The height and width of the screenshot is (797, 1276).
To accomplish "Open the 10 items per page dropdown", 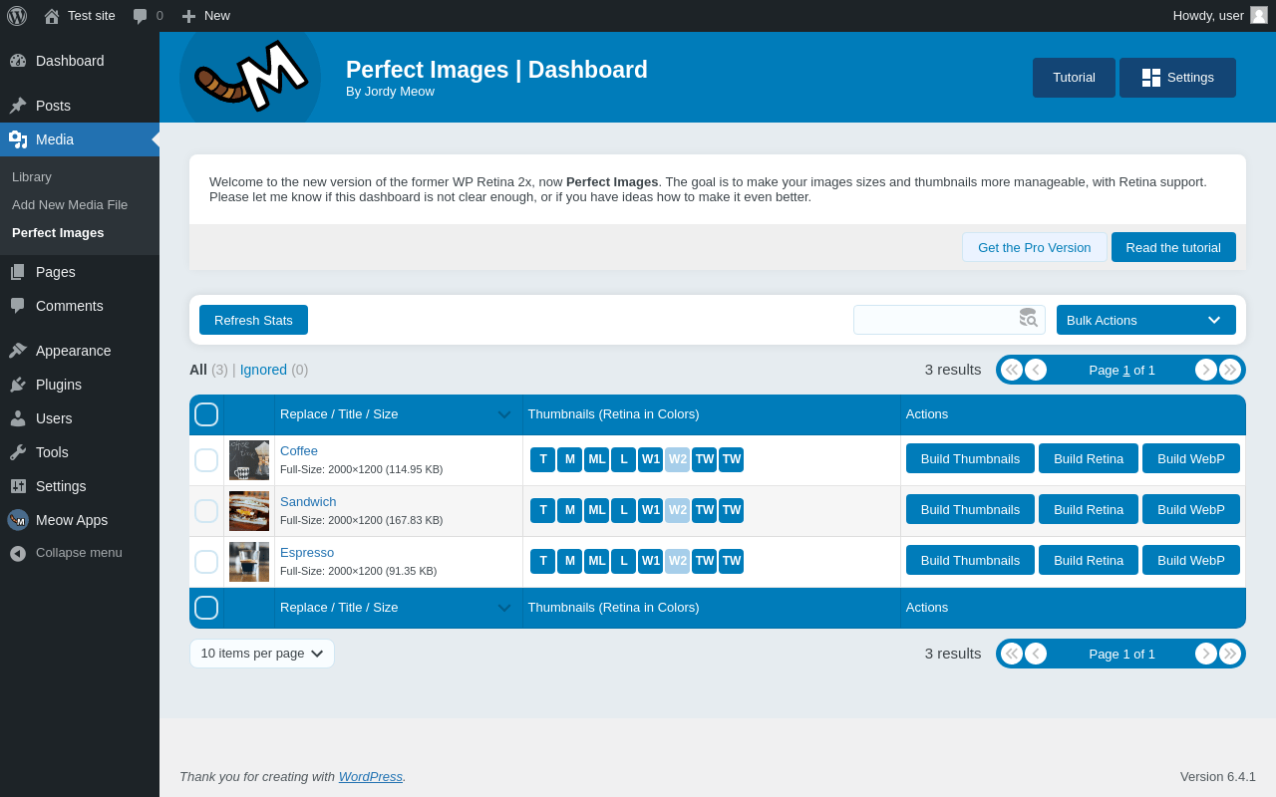I will coord(262,654).
